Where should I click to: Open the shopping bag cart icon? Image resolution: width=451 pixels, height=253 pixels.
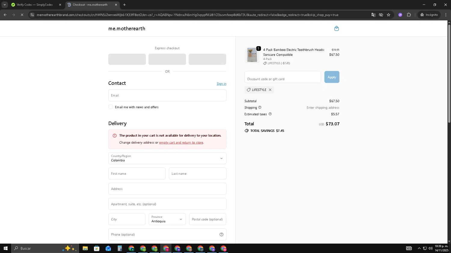click(x=336, y=28)
